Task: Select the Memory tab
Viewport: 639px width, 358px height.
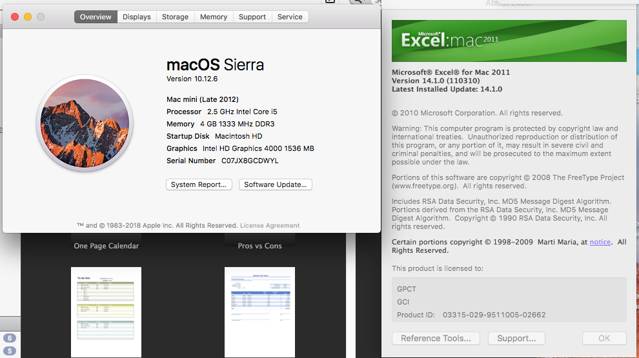Action: [x=213, y=17]
